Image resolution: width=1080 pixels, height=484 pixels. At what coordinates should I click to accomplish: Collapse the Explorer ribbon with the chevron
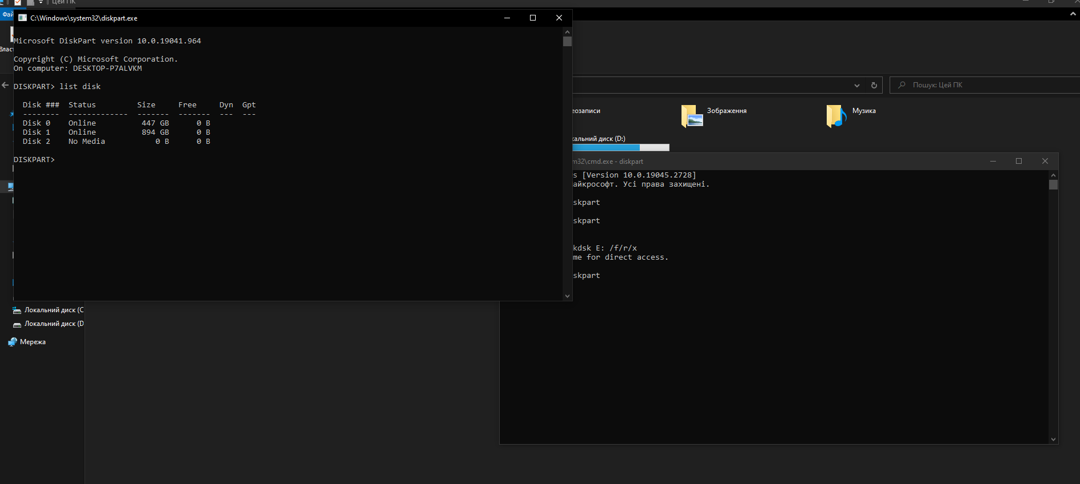[1073, 14]
